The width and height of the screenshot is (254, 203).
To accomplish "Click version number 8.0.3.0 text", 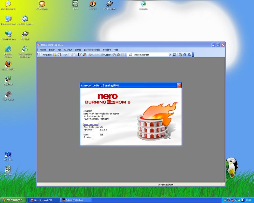I will coord(103,130).
